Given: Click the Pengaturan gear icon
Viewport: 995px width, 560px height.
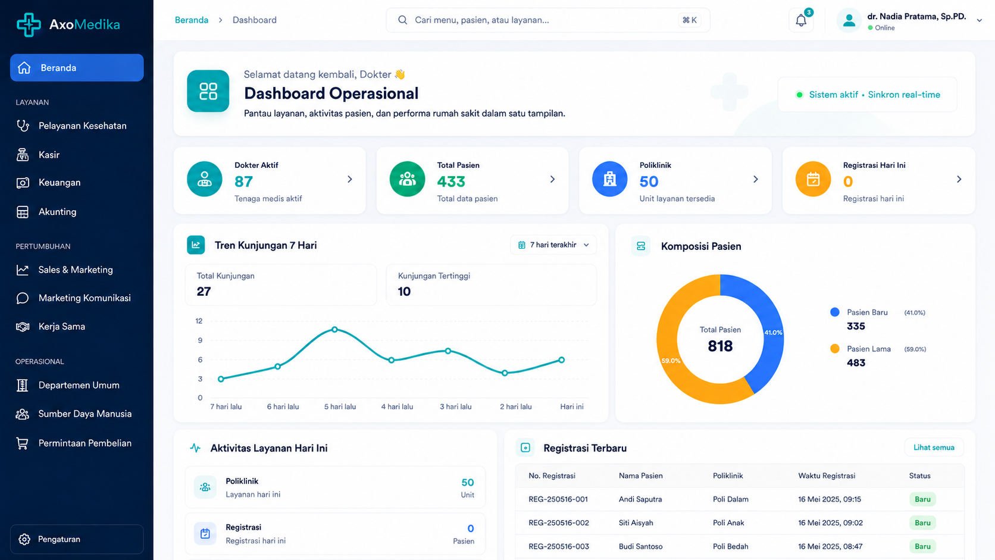Looking at the screenshot, I should [x=24, y=539].
